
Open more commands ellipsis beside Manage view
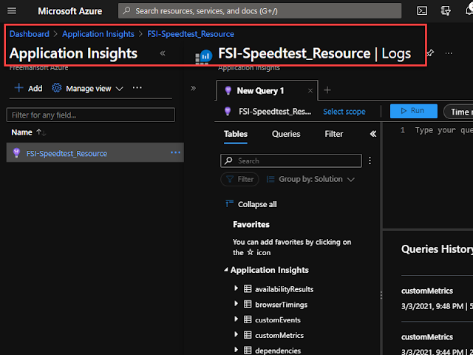pyautogui.click(x=137, y=88)
